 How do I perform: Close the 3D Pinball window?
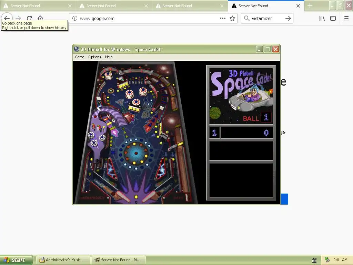tap(275, 49)
